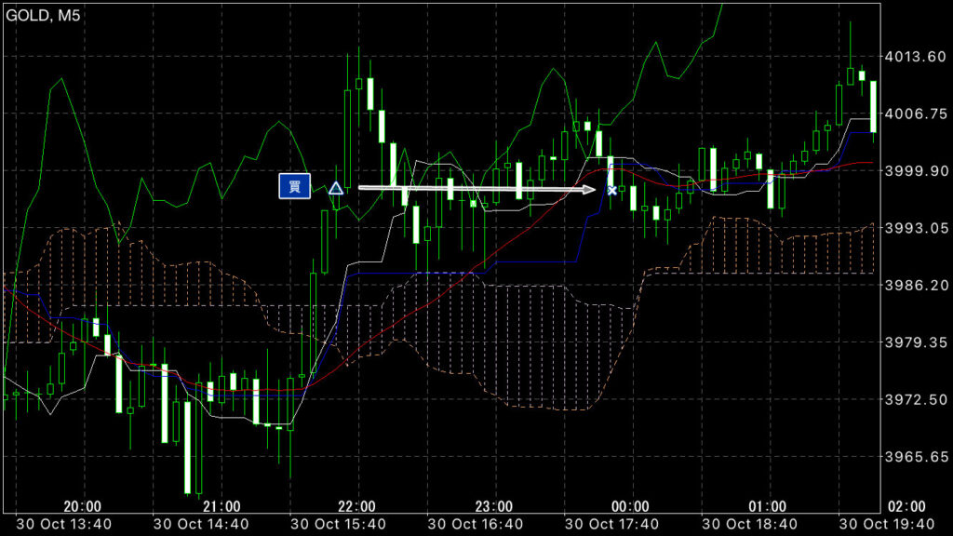Click the 01:00 time axis label
This screenshot has height=536, width=953.
coord(767,506)
